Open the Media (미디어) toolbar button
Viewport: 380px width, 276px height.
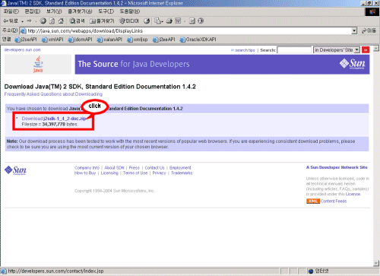(x=129, y=21)
